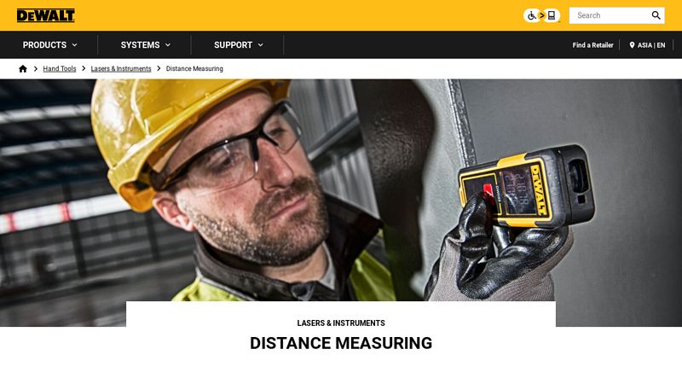Expand the Systems dropdown chevron
The width and height of the screenshot is (682, 384).
tap(168, 45)
